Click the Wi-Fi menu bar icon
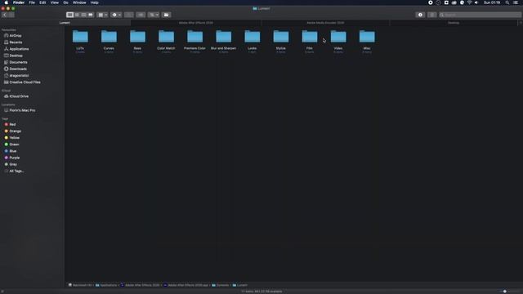The width and height of the screenshot is (523, 294). point(469,2)
